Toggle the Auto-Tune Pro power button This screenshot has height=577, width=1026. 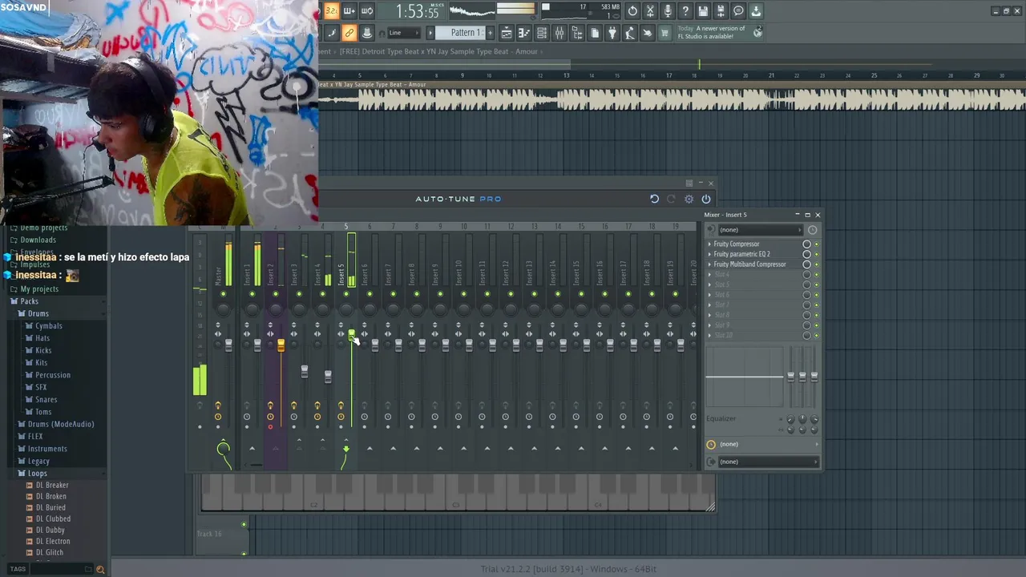click(x=706, y=199)
